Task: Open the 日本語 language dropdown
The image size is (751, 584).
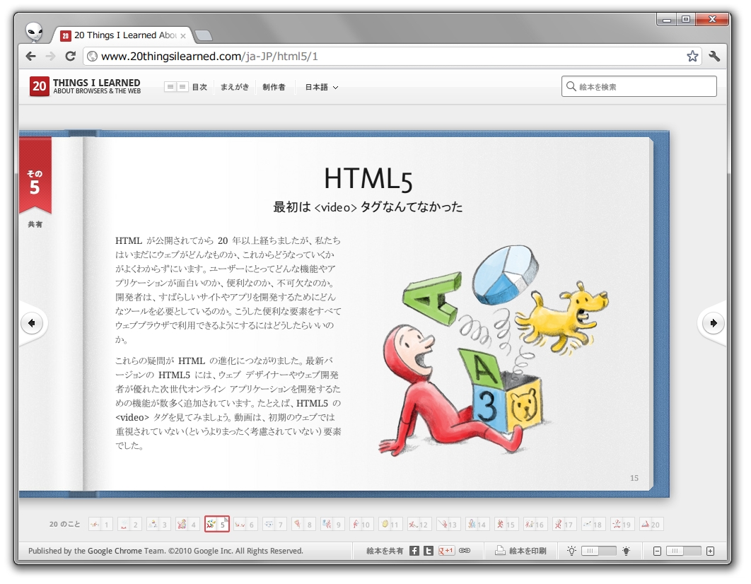Action: click(x=320, y=86)
